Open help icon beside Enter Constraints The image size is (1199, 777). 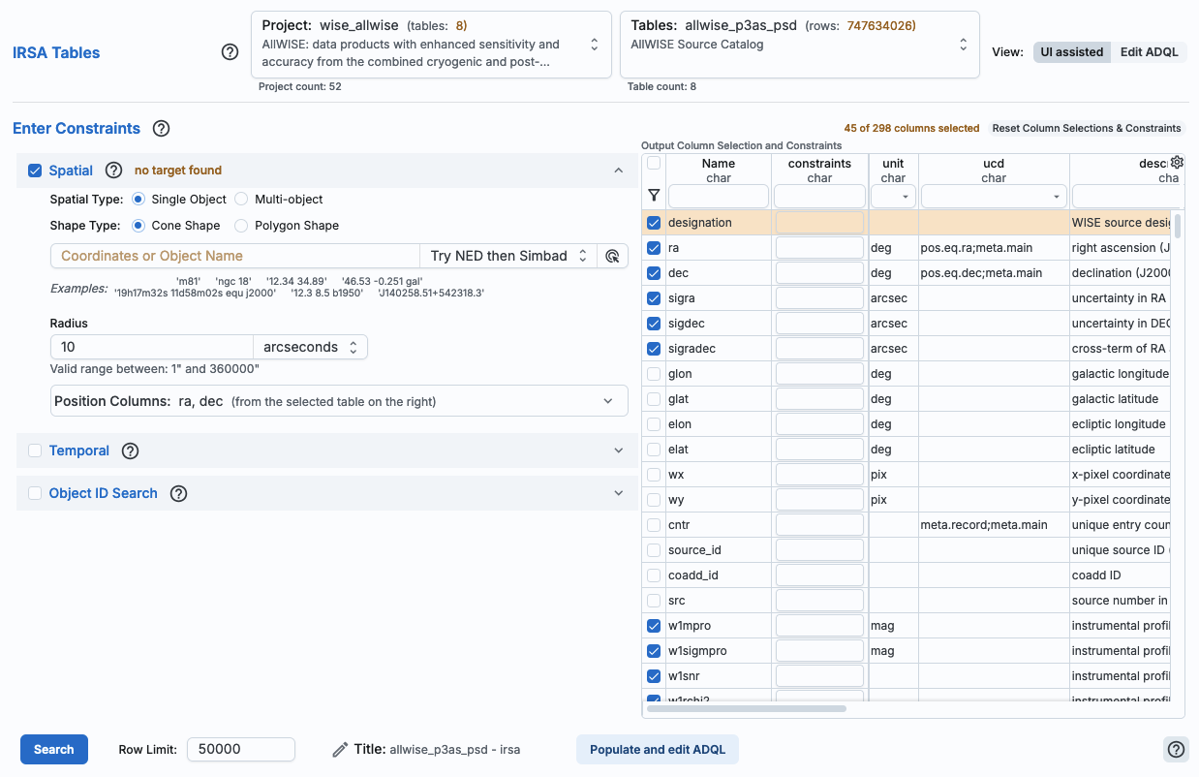pos(162,128)
